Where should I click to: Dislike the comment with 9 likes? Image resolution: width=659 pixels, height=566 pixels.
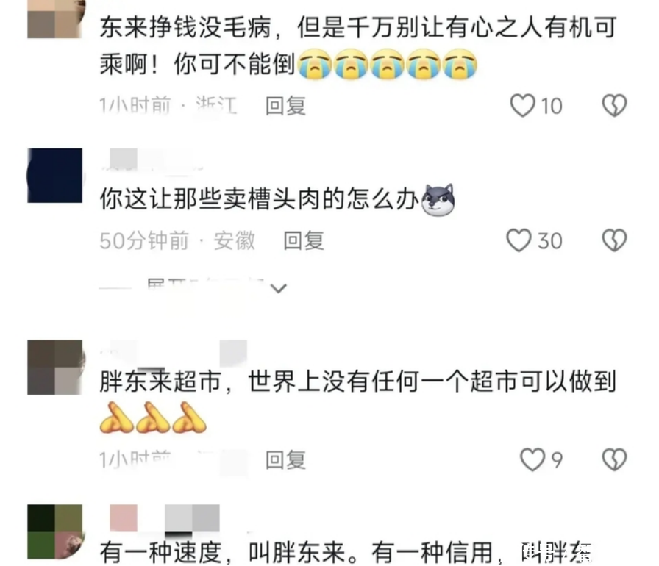614,459
